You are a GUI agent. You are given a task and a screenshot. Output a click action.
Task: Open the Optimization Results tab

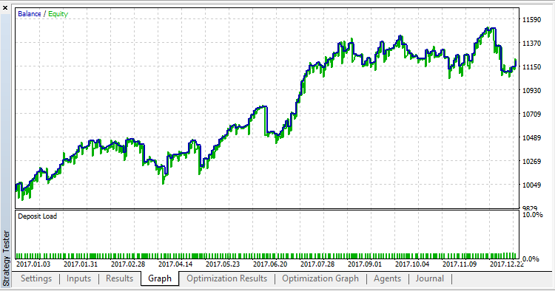[227, 278]
